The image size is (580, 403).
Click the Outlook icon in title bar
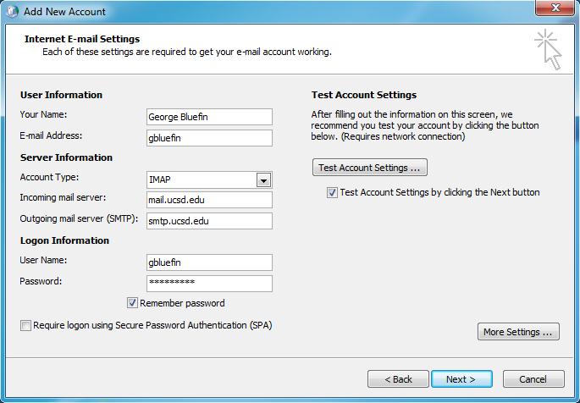click(x=12, y=11)
